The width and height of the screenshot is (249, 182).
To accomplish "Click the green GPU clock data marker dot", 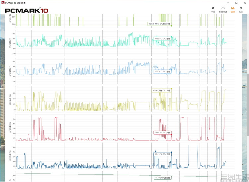I will [x=172, y=26].
